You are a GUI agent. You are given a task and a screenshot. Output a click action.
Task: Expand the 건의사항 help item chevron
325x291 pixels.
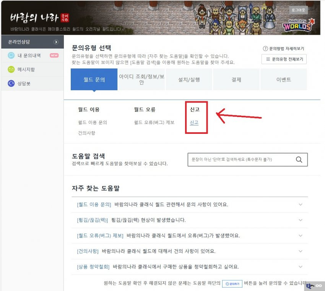click(300, 251)
